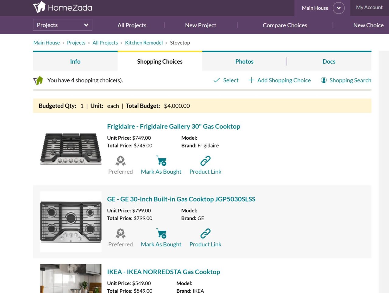Click the Main House property label
The image size is (389, 293).
tap(315, 8)
